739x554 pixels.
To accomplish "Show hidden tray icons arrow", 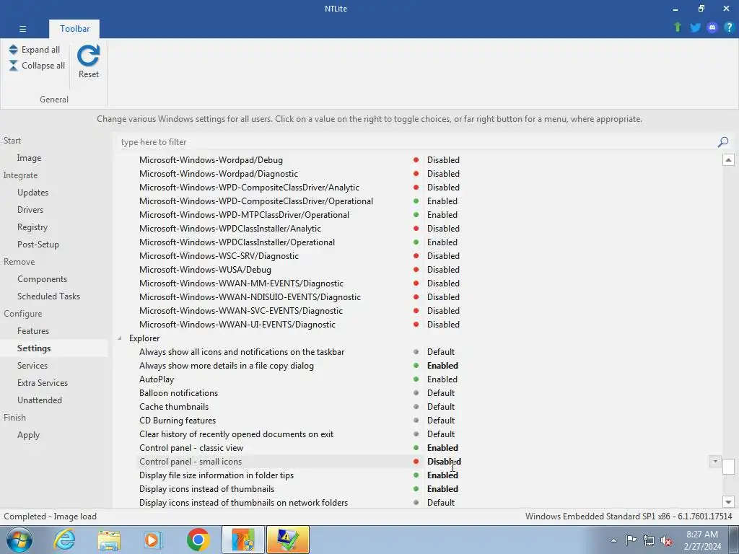I will tap(613, 540).
